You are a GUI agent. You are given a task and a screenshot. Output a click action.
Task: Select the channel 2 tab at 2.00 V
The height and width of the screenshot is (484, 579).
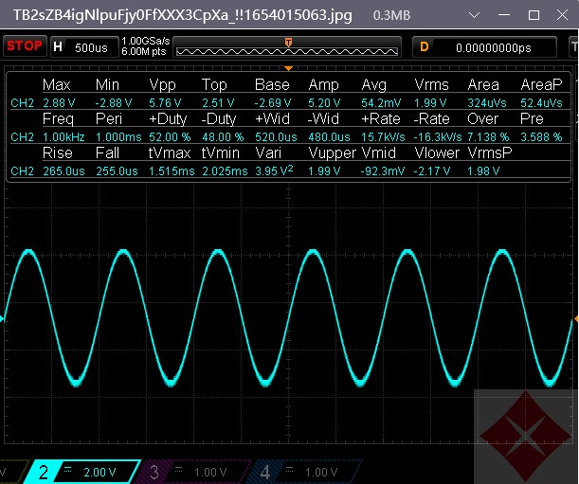tap(80, 471)
